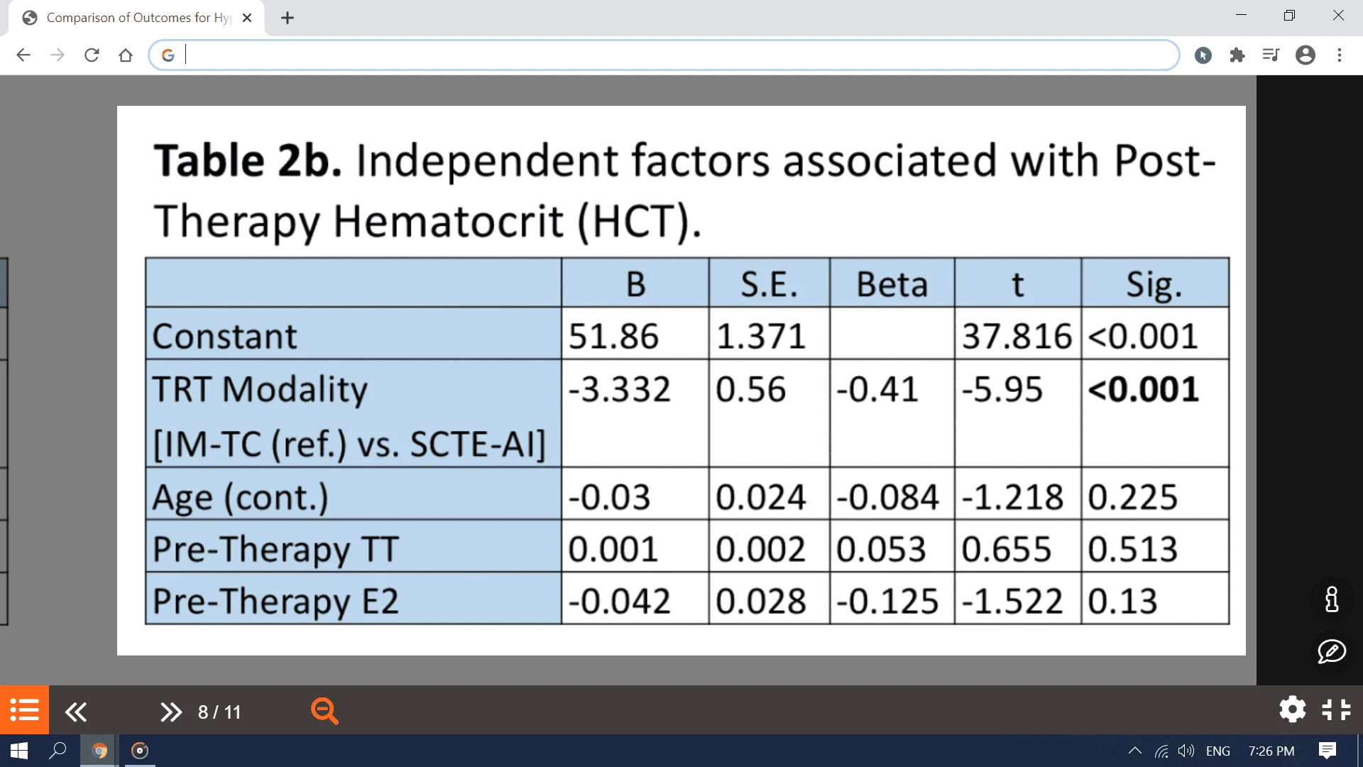The width and height of the screenshot is (1363, 767).
Task: Open the Windows Start menu
Action: pyautogui.click(x=19, y=751)
